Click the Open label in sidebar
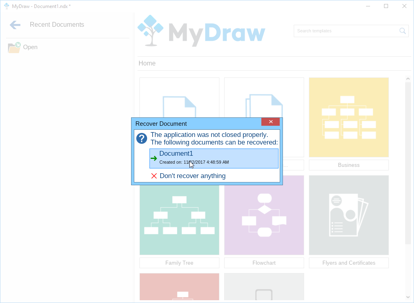 [x=30, y=47]
